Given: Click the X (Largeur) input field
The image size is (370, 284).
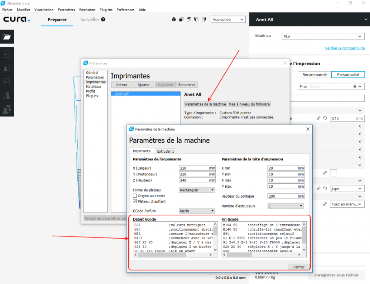Looking at the screenshot, I should pyautogui.click(x=197, y=168).
